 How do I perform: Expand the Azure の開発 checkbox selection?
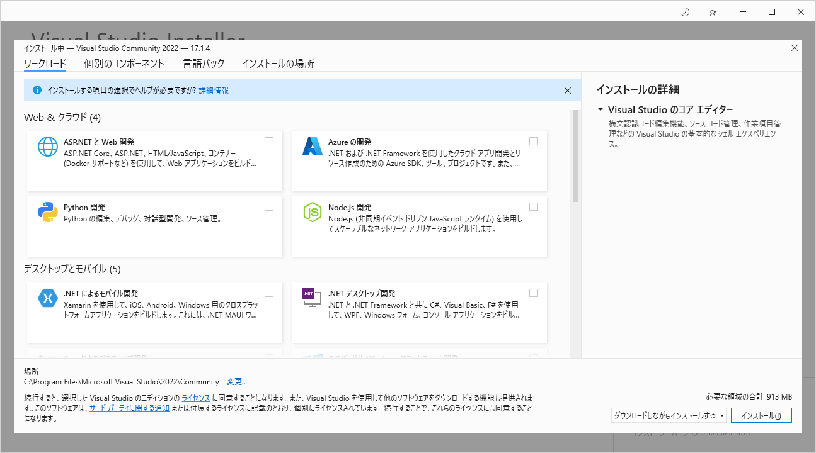pos(534,141)
